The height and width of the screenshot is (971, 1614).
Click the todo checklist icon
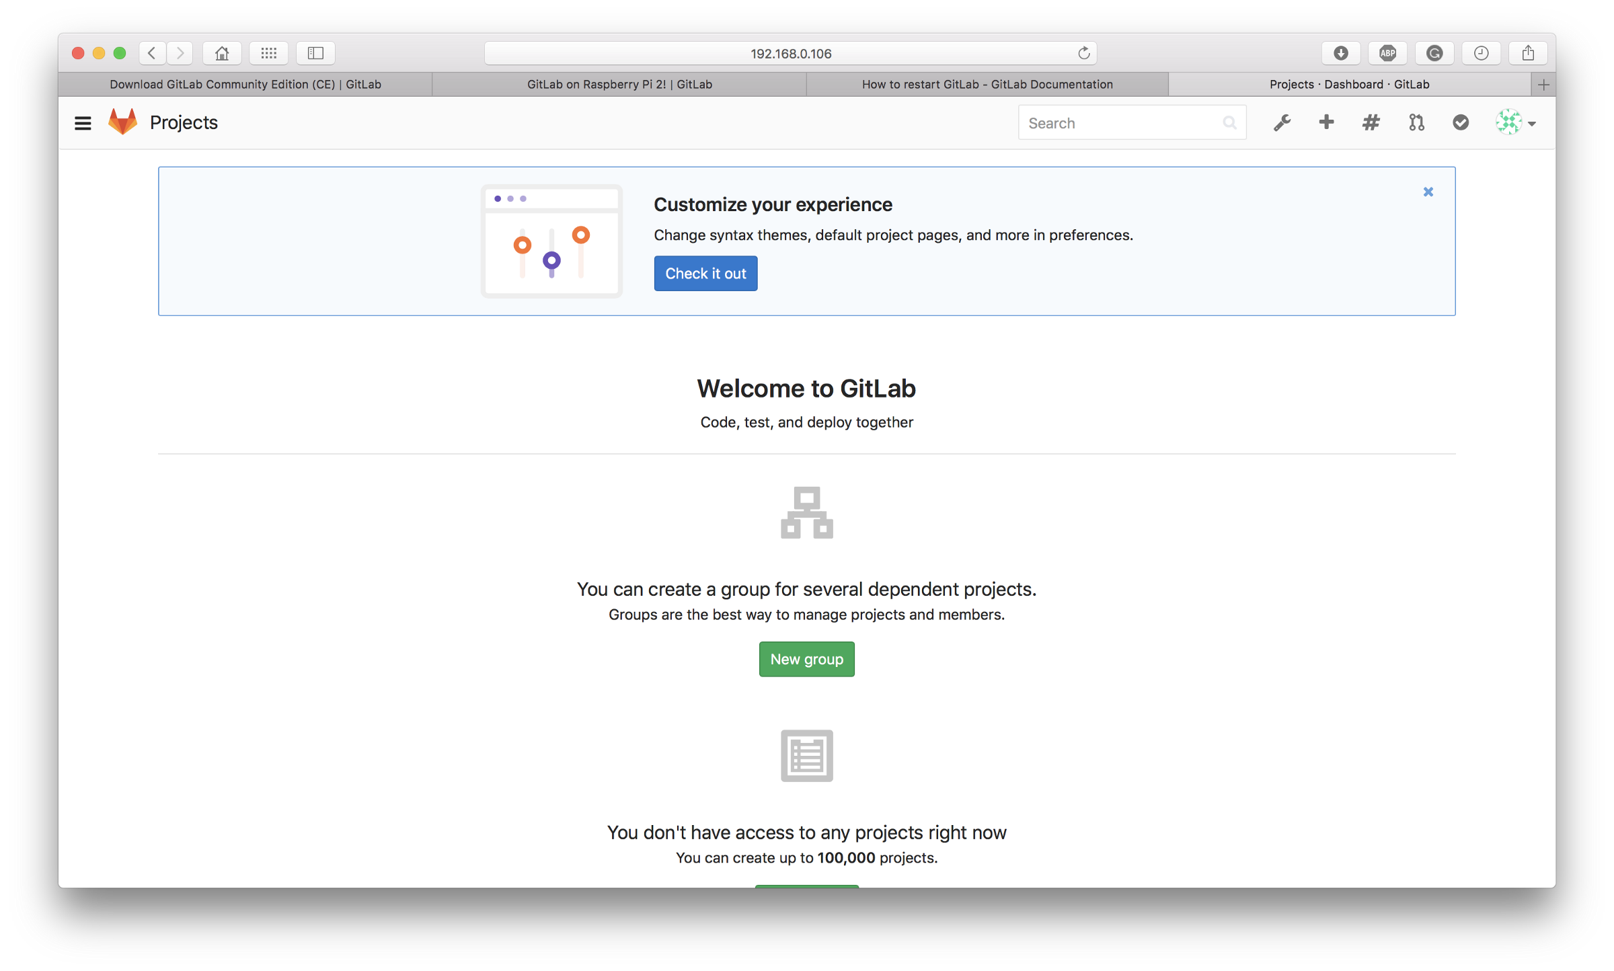1459,122
